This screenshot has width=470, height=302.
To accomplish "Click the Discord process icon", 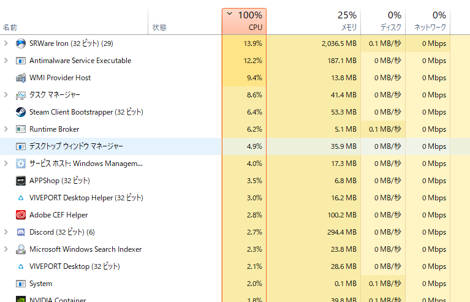I will coord(21,232).
